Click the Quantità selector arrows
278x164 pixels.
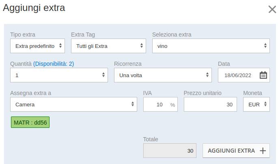pyautogui.click(x=103, y=75)
